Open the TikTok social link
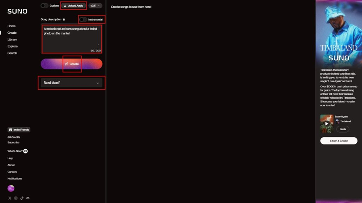Image resolution: width=362 pixels, height=203 pixels. pyautogui.click(x=22, y=198)
